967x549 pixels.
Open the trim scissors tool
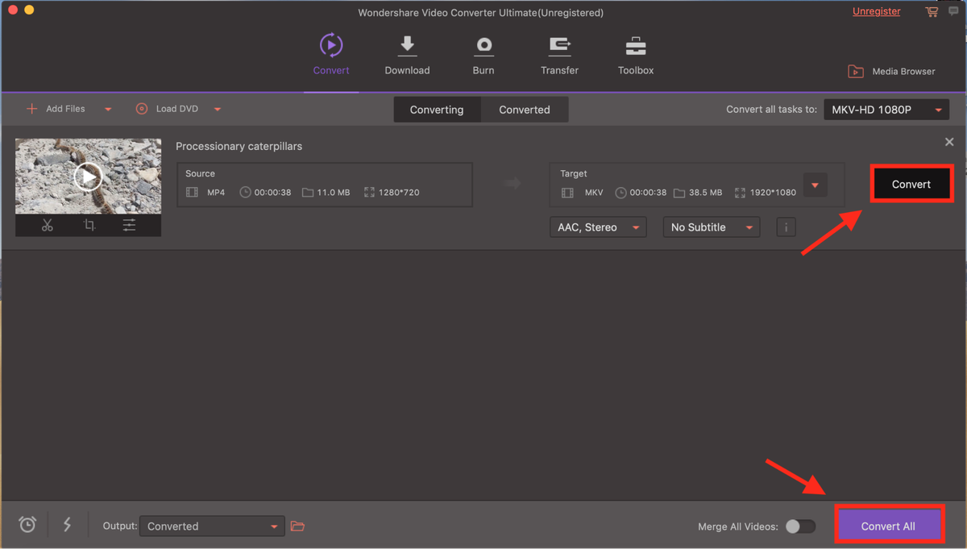pyautogui.click(x=48, y=226)
